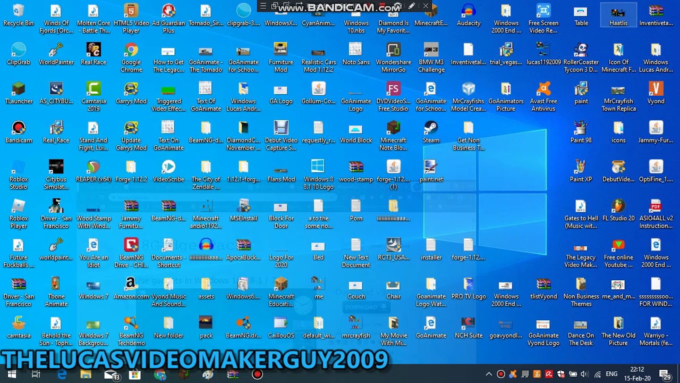Show hidden system tray icons
The width and height of the screenshot is (680, 383).
pos(489,374)
